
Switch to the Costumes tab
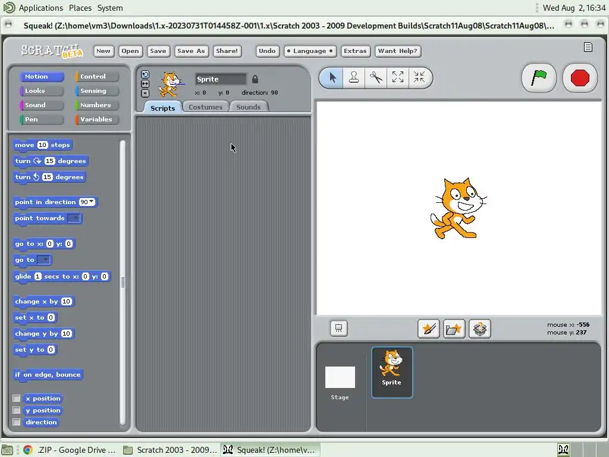click(205, 107)
